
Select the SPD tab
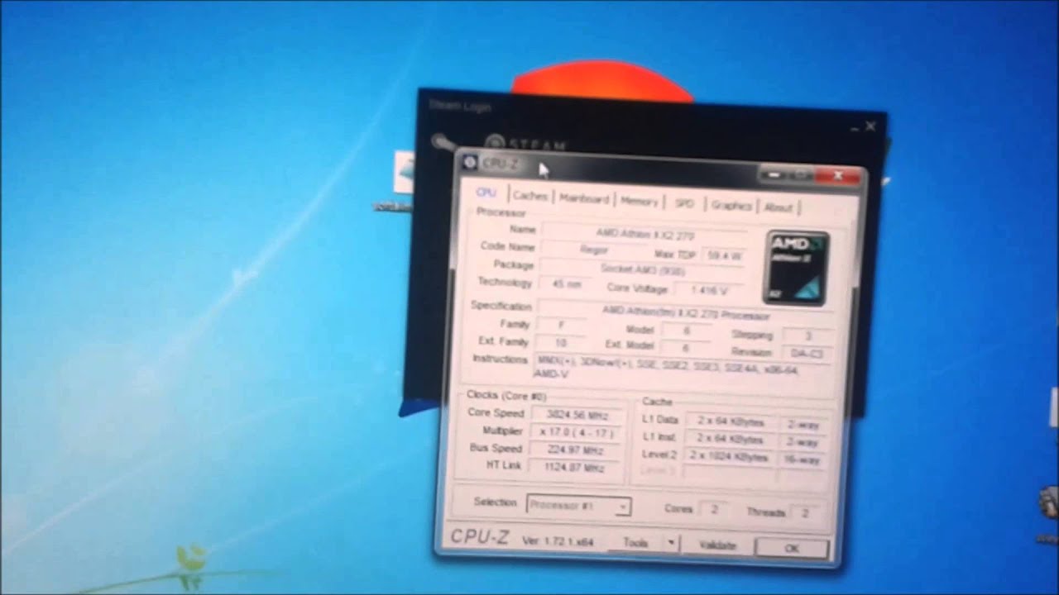pos(684,202)
